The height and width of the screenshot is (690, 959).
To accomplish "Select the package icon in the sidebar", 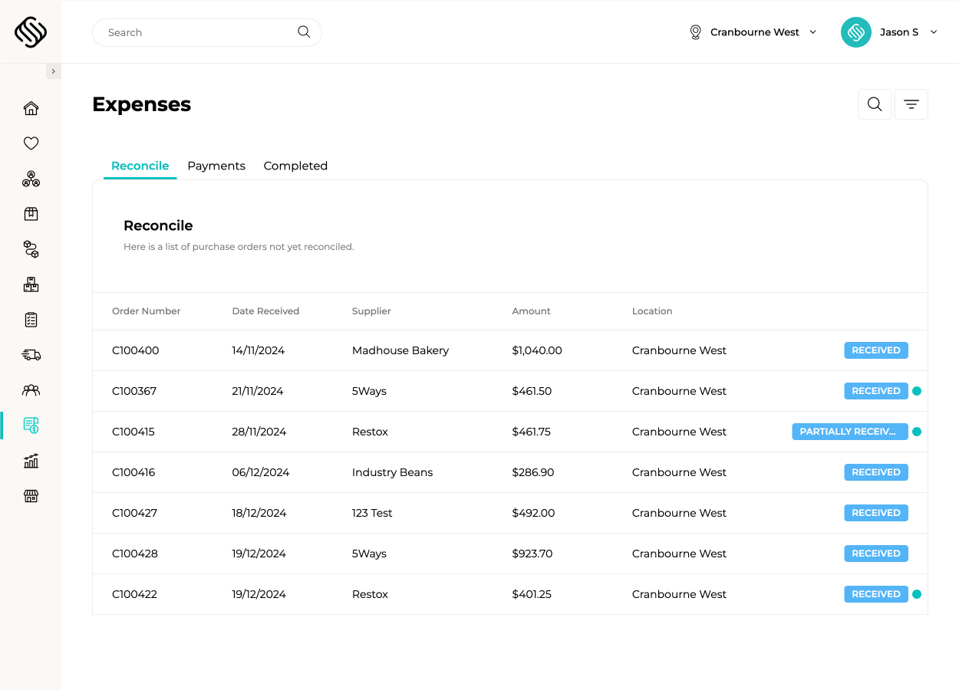I will coord(31,214).
